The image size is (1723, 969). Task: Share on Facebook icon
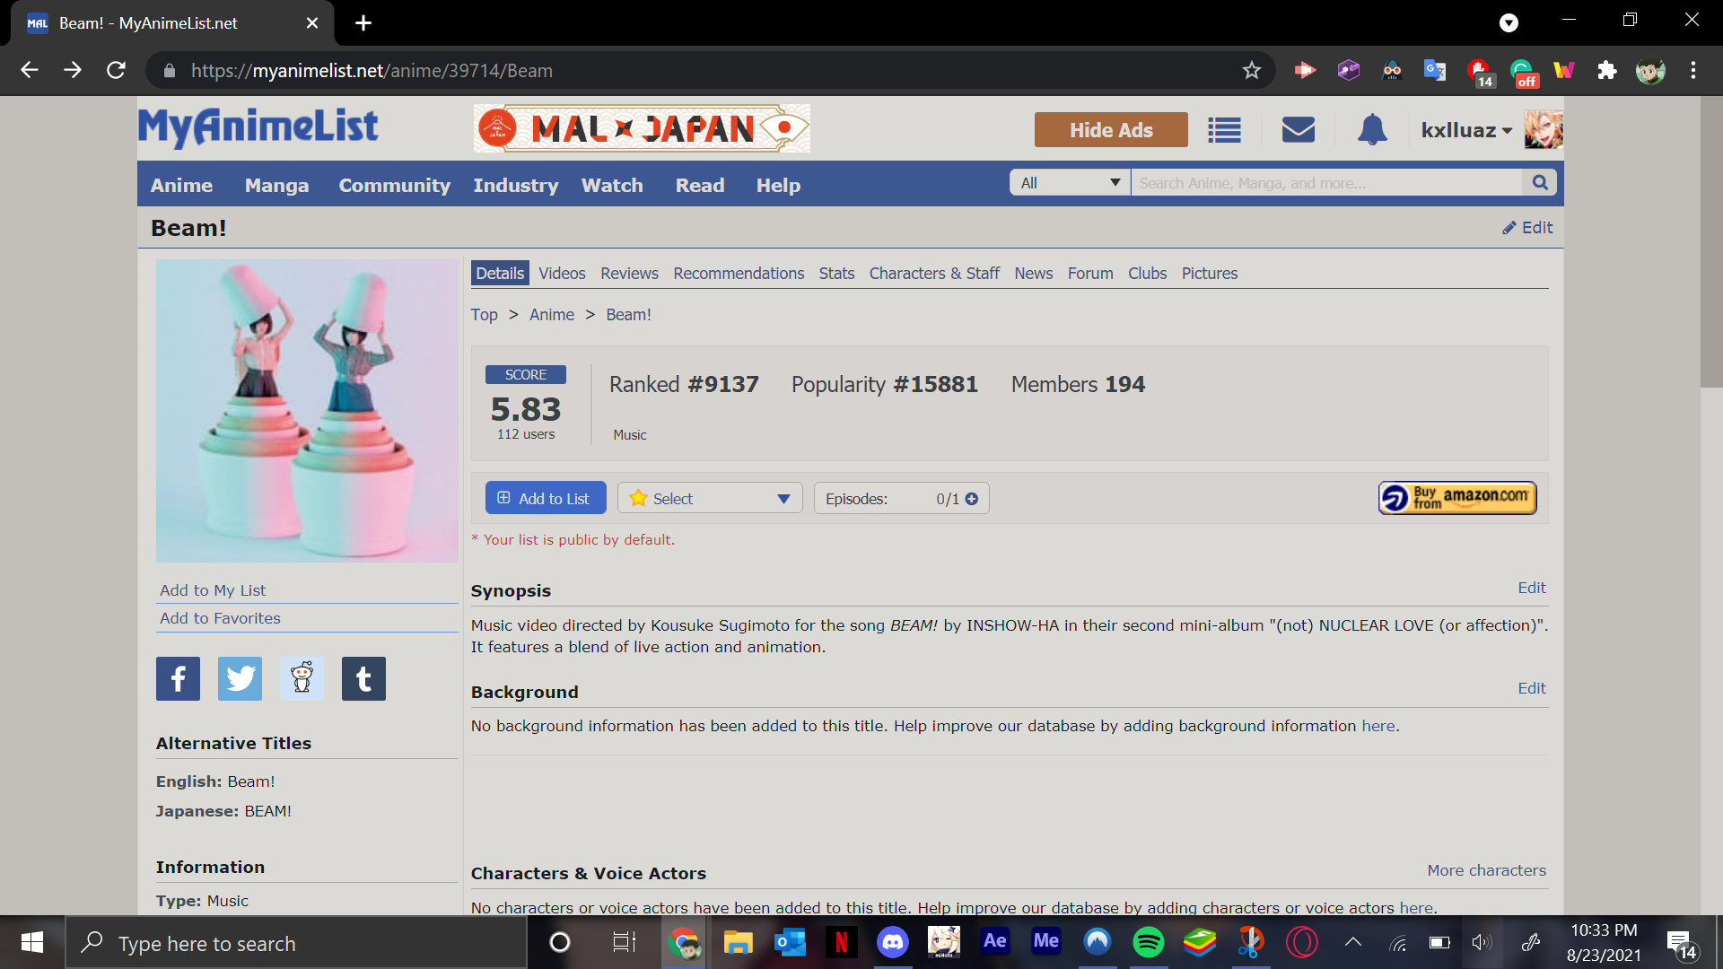click(178, 678)
